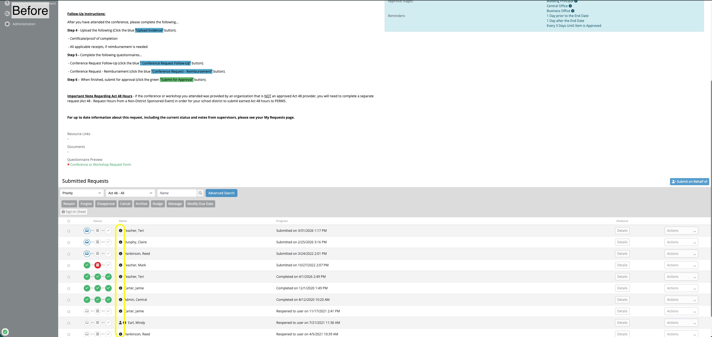Click Submit on Behalf of button
Screen dimensions: 712x337
point(689,182)
